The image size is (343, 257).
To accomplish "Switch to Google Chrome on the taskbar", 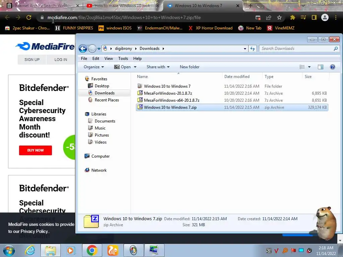I will click(x=92, y=250).
